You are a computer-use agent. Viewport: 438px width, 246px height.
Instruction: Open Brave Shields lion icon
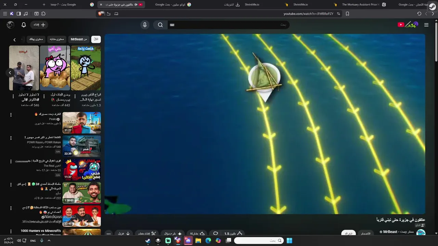100,14
